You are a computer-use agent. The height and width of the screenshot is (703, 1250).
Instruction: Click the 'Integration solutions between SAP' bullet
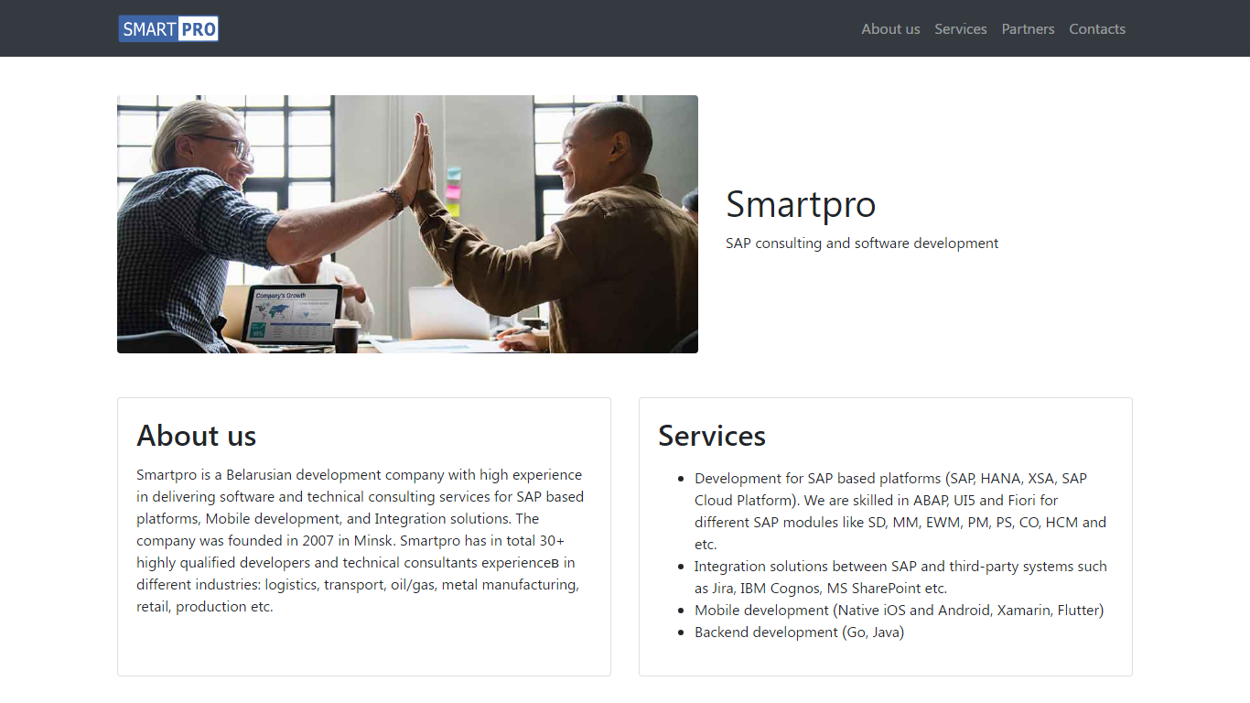click(900, 578)
